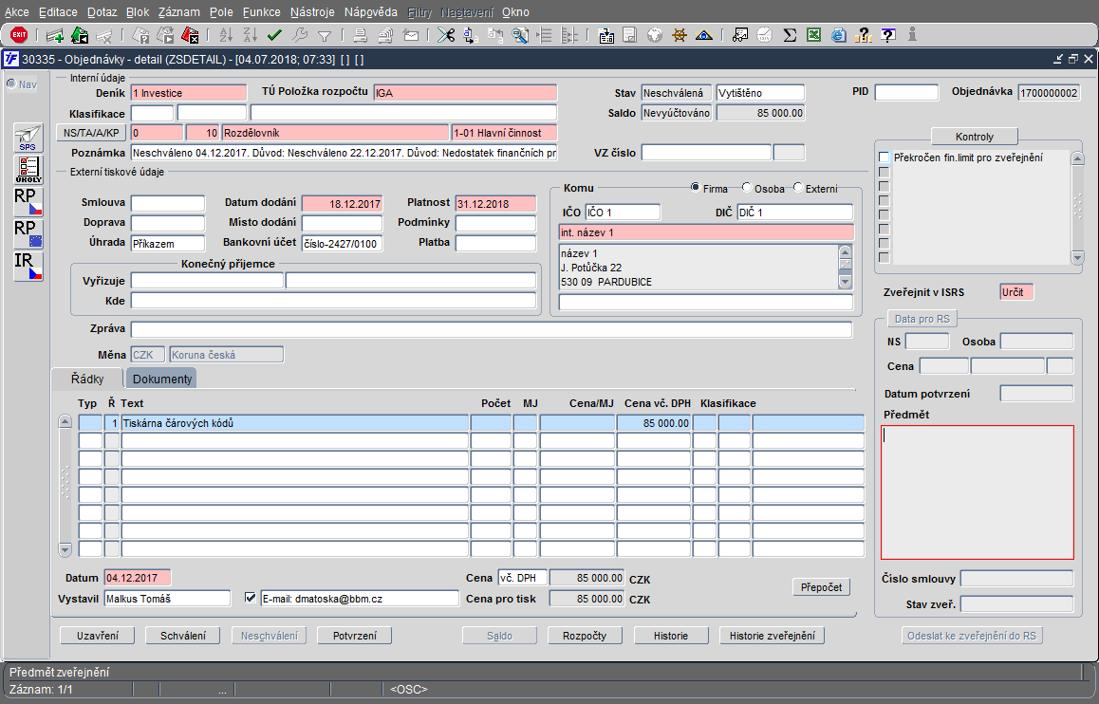The height and width of the screenshot is (704, 1099).
Task: Click the sort A to Z icon
Action: tap(226, 35)
